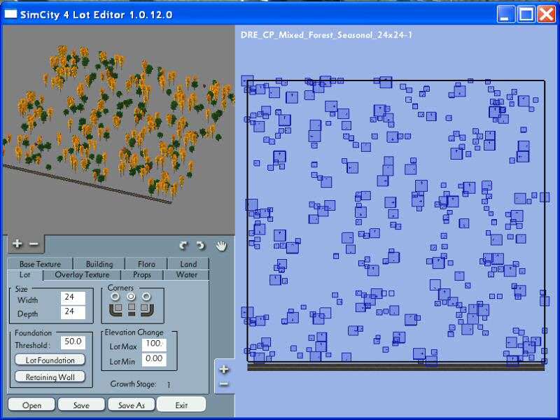Click the Open button
Viewport: 560px width, 420px height.
pyautogui.click(x=31, y=405)
